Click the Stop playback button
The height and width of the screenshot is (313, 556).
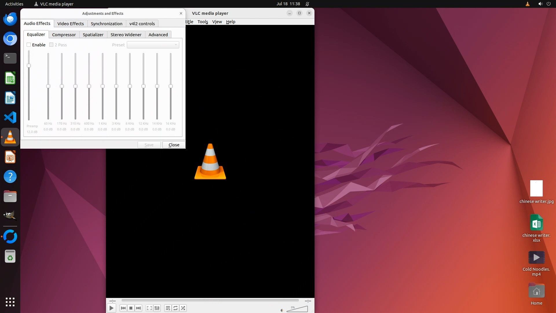pos(131,308)
